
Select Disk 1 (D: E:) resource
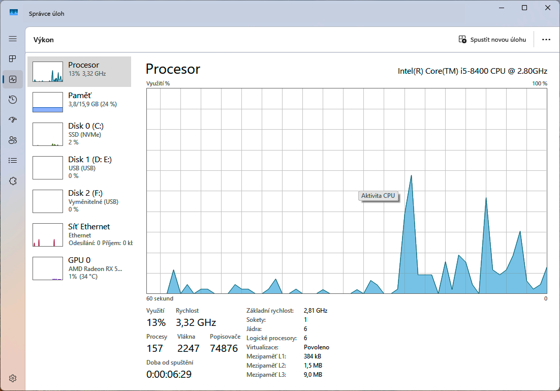click(x=79, y=168)
